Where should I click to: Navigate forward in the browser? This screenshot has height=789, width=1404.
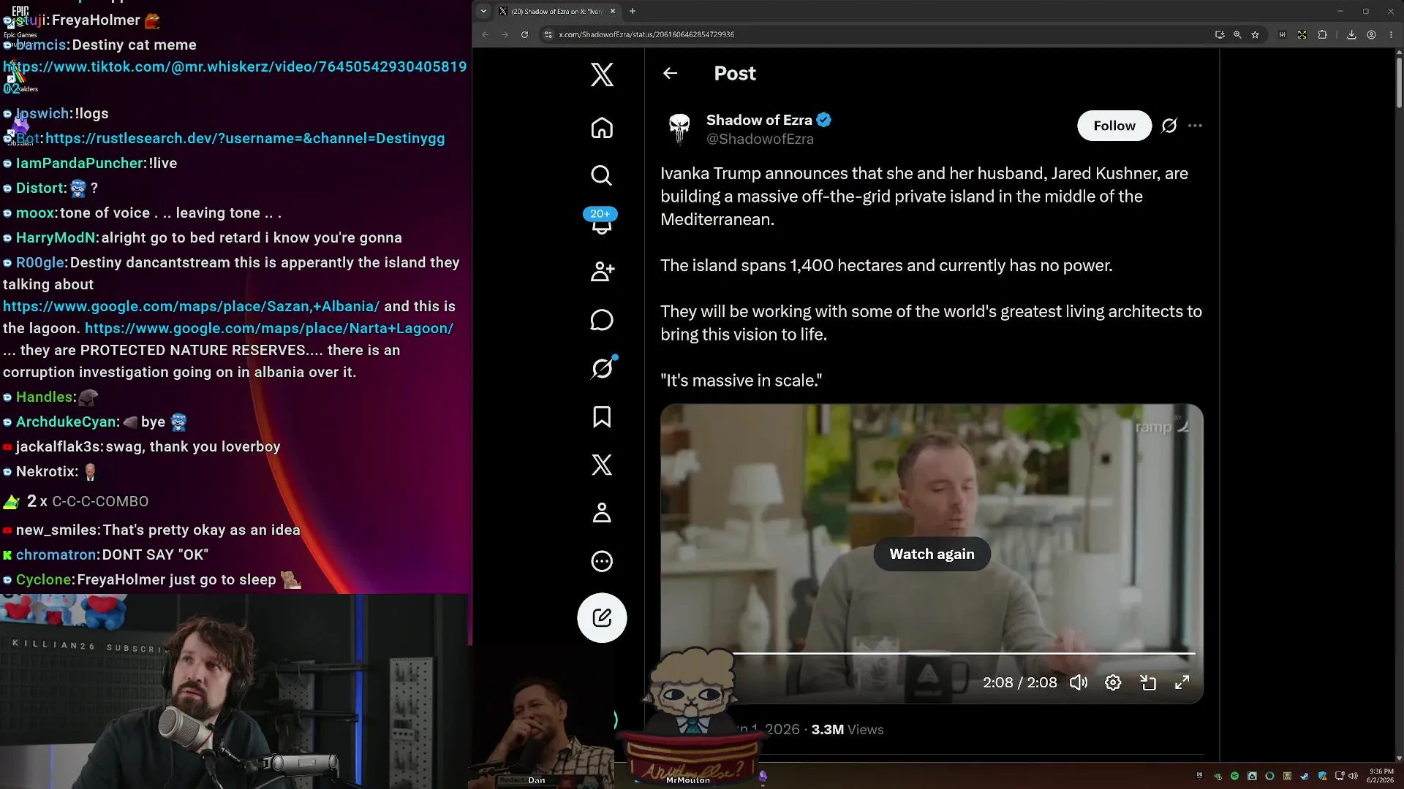(505, 34)
